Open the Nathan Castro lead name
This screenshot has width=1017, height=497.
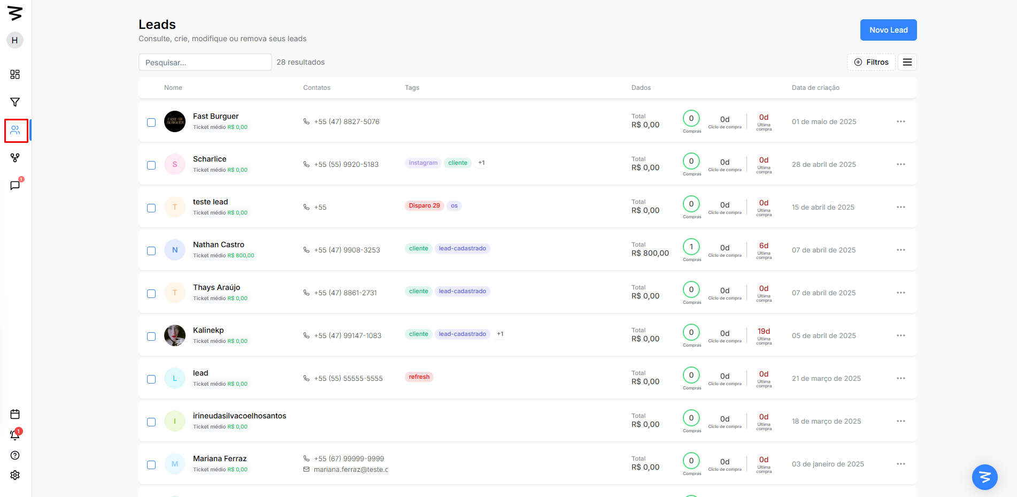click(219, 244)
